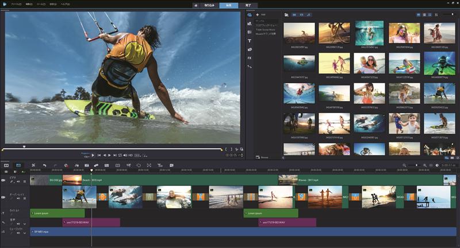Open the Instant Project templates panel
The image size is (460, 248).
coord(250,24)
